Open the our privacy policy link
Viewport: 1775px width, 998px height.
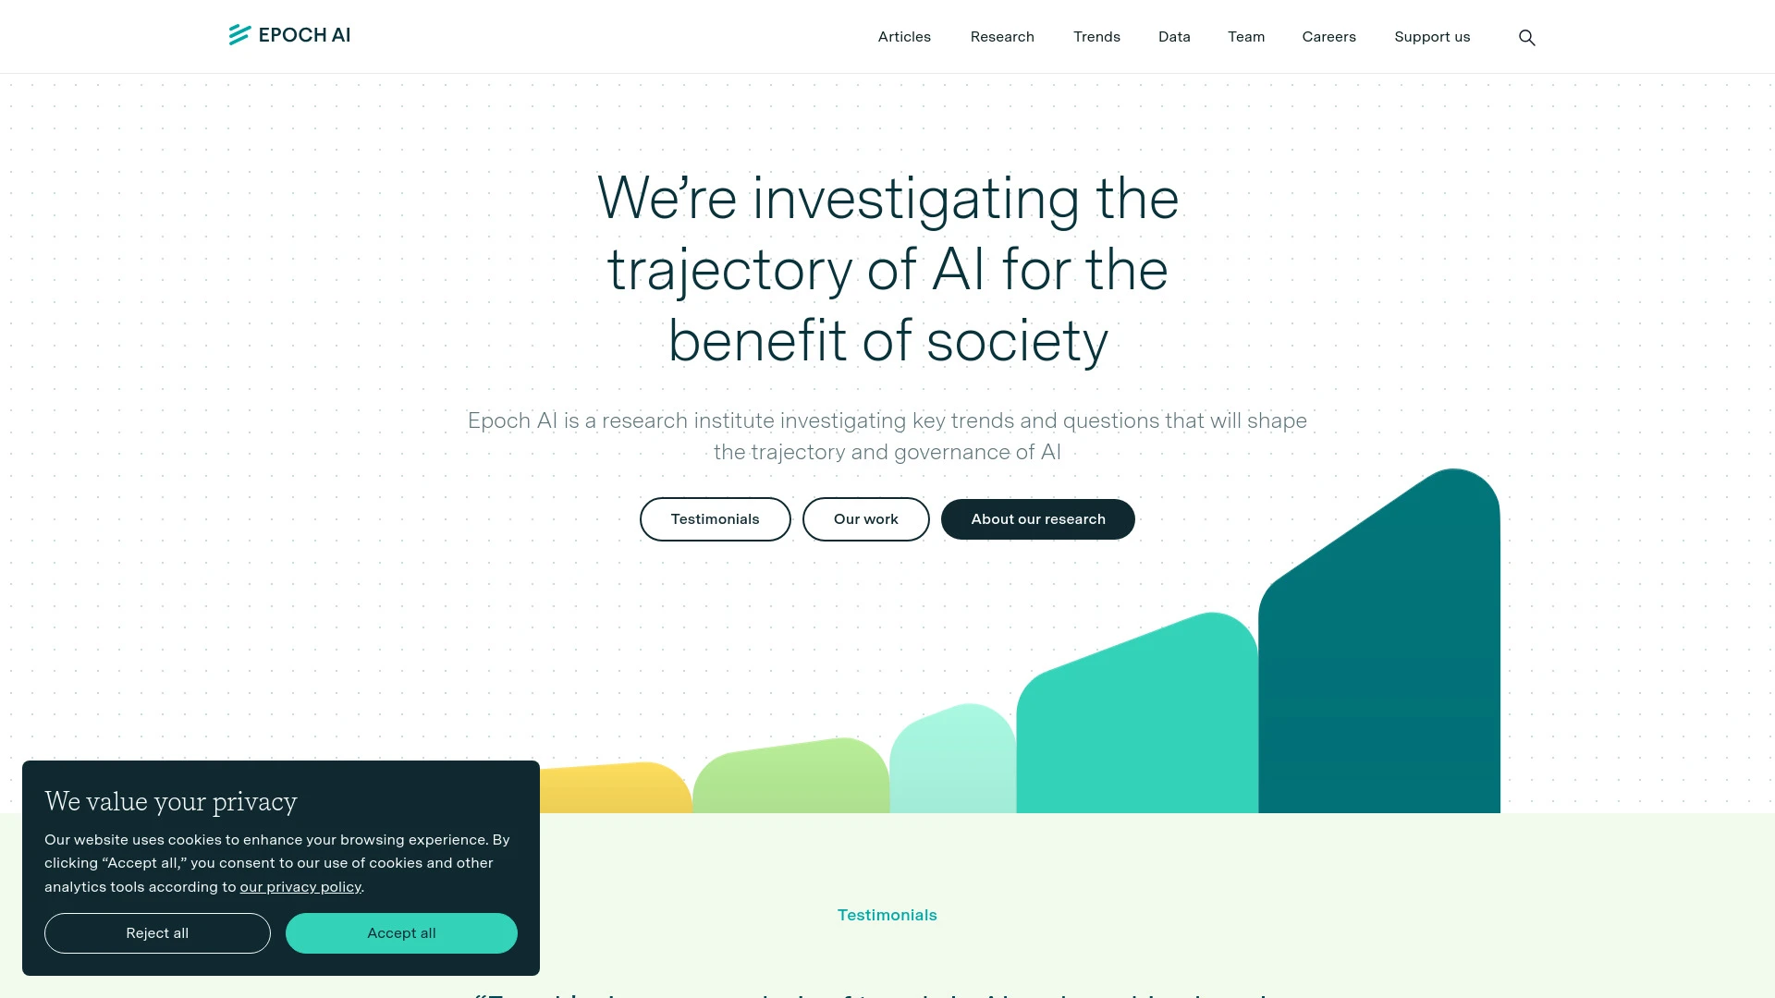pos(300,887)
